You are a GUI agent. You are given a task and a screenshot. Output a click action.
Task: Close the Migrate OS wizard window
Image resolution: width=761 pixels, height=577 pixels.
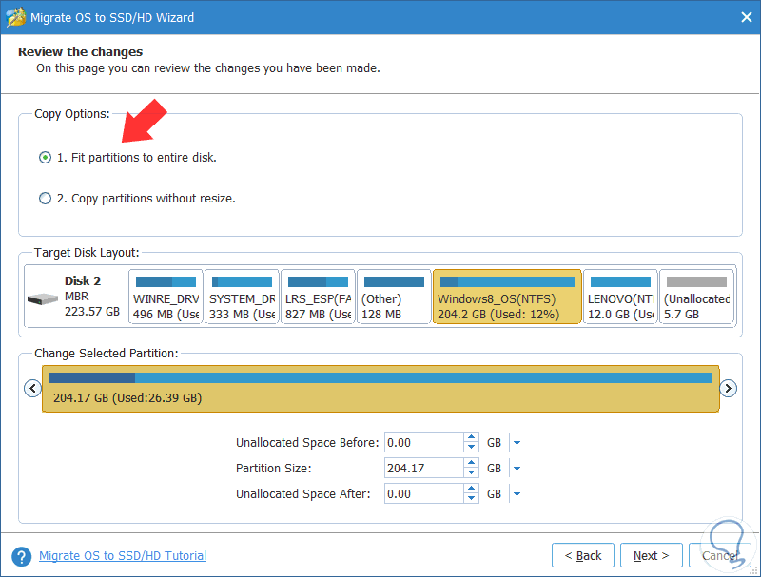(747, 17)
